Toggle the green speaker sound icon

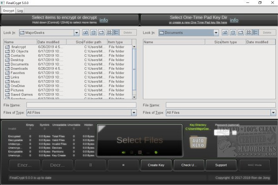tap(124, 152)
